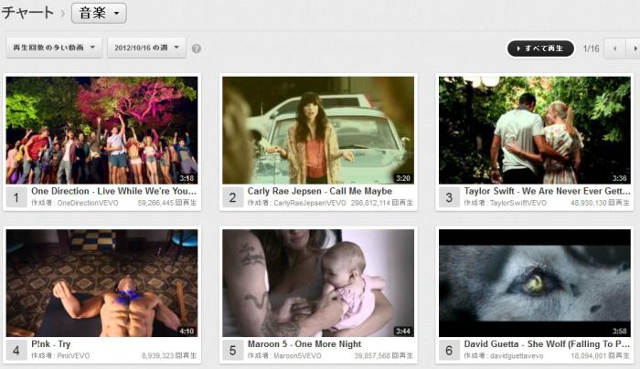Click the 39,857,568 回再生 view count
Screen dimensions: 640x369
(383, 355)
